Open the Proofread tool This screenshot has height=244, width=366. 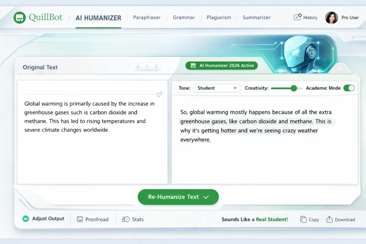point(93,219)
